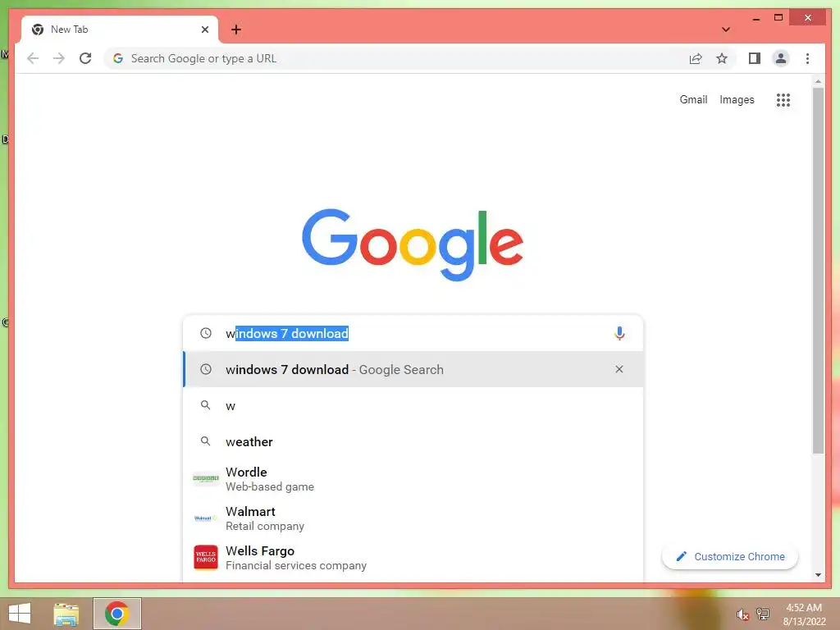Click the clock icon in search box

click(206, 333)
